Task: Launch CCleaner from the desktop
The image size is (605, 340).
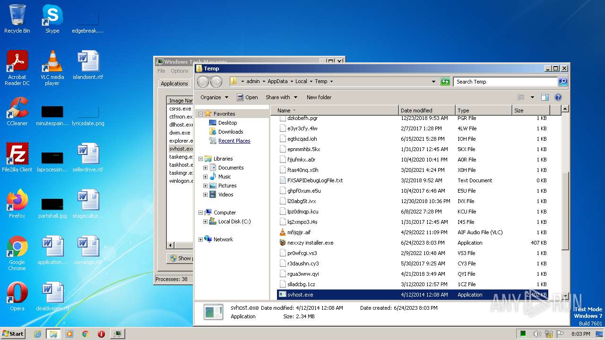Action: coord(17,111)
